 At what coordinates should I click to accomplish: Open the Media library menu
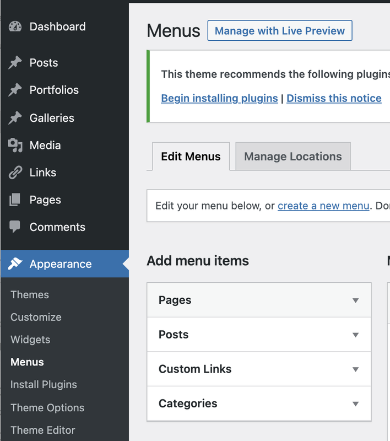click(x=45, y=146)
